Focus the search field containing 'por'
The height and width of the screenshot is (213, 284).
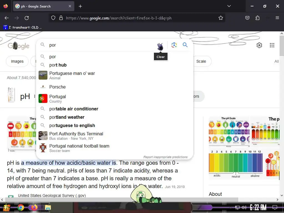pyautogui.click(x=102, y=45)
